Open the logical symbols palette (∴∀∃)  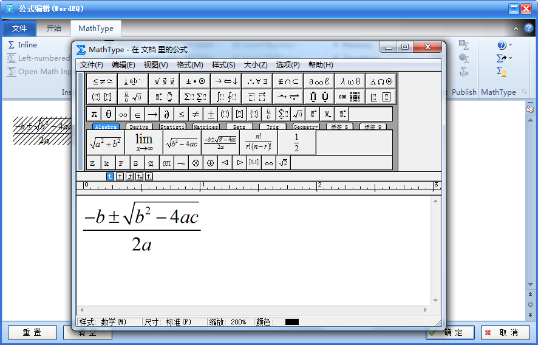click(257, 81)
